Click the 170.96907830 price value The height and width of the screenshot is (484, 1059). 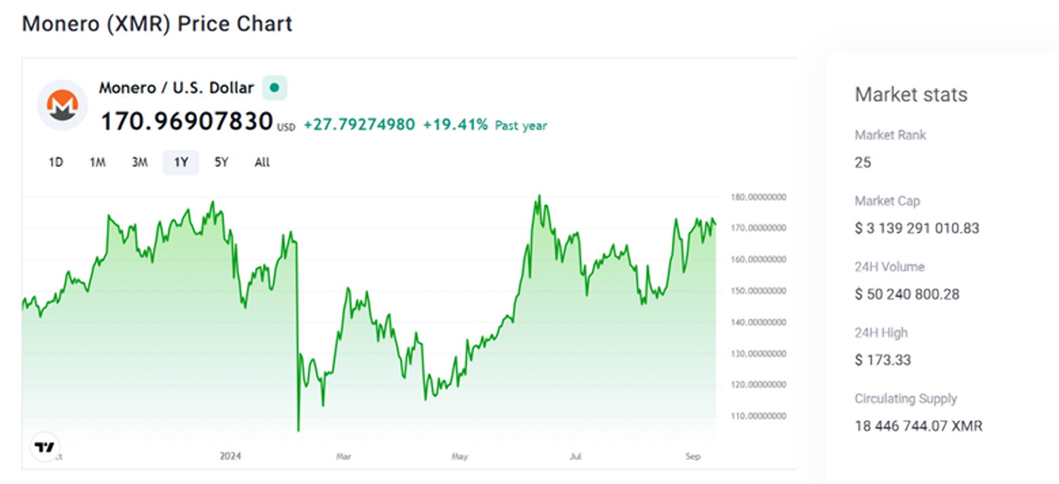[187, 122]
